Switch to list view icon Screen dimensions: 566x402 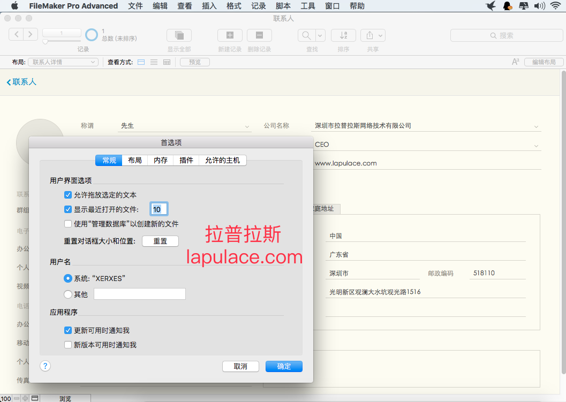click(x=154, y=62)
